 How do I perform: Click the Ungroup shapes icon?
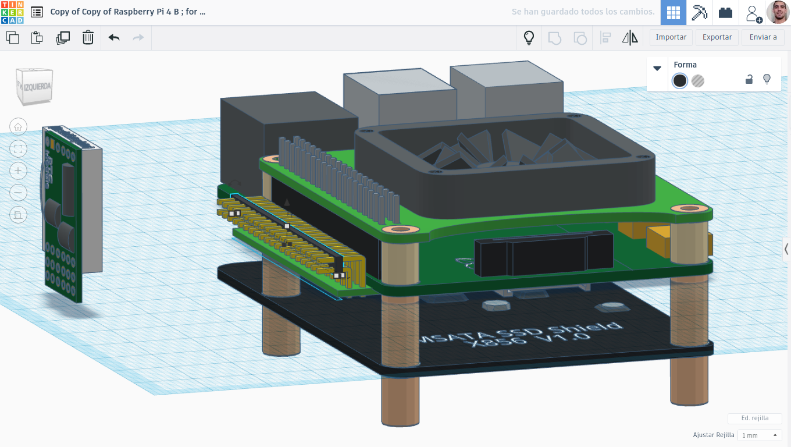point(580,38)
